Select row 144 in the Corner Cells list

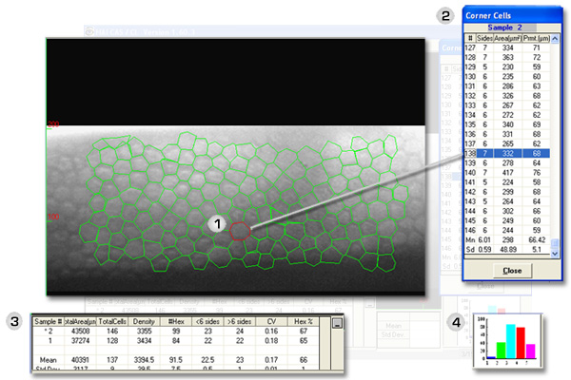coord(507,211)
